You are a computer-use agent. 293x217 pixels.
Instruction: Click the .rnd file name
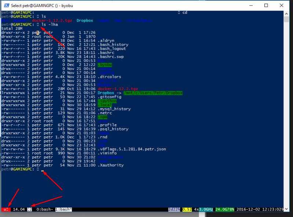pyautogui.click(x=102, y=137)
